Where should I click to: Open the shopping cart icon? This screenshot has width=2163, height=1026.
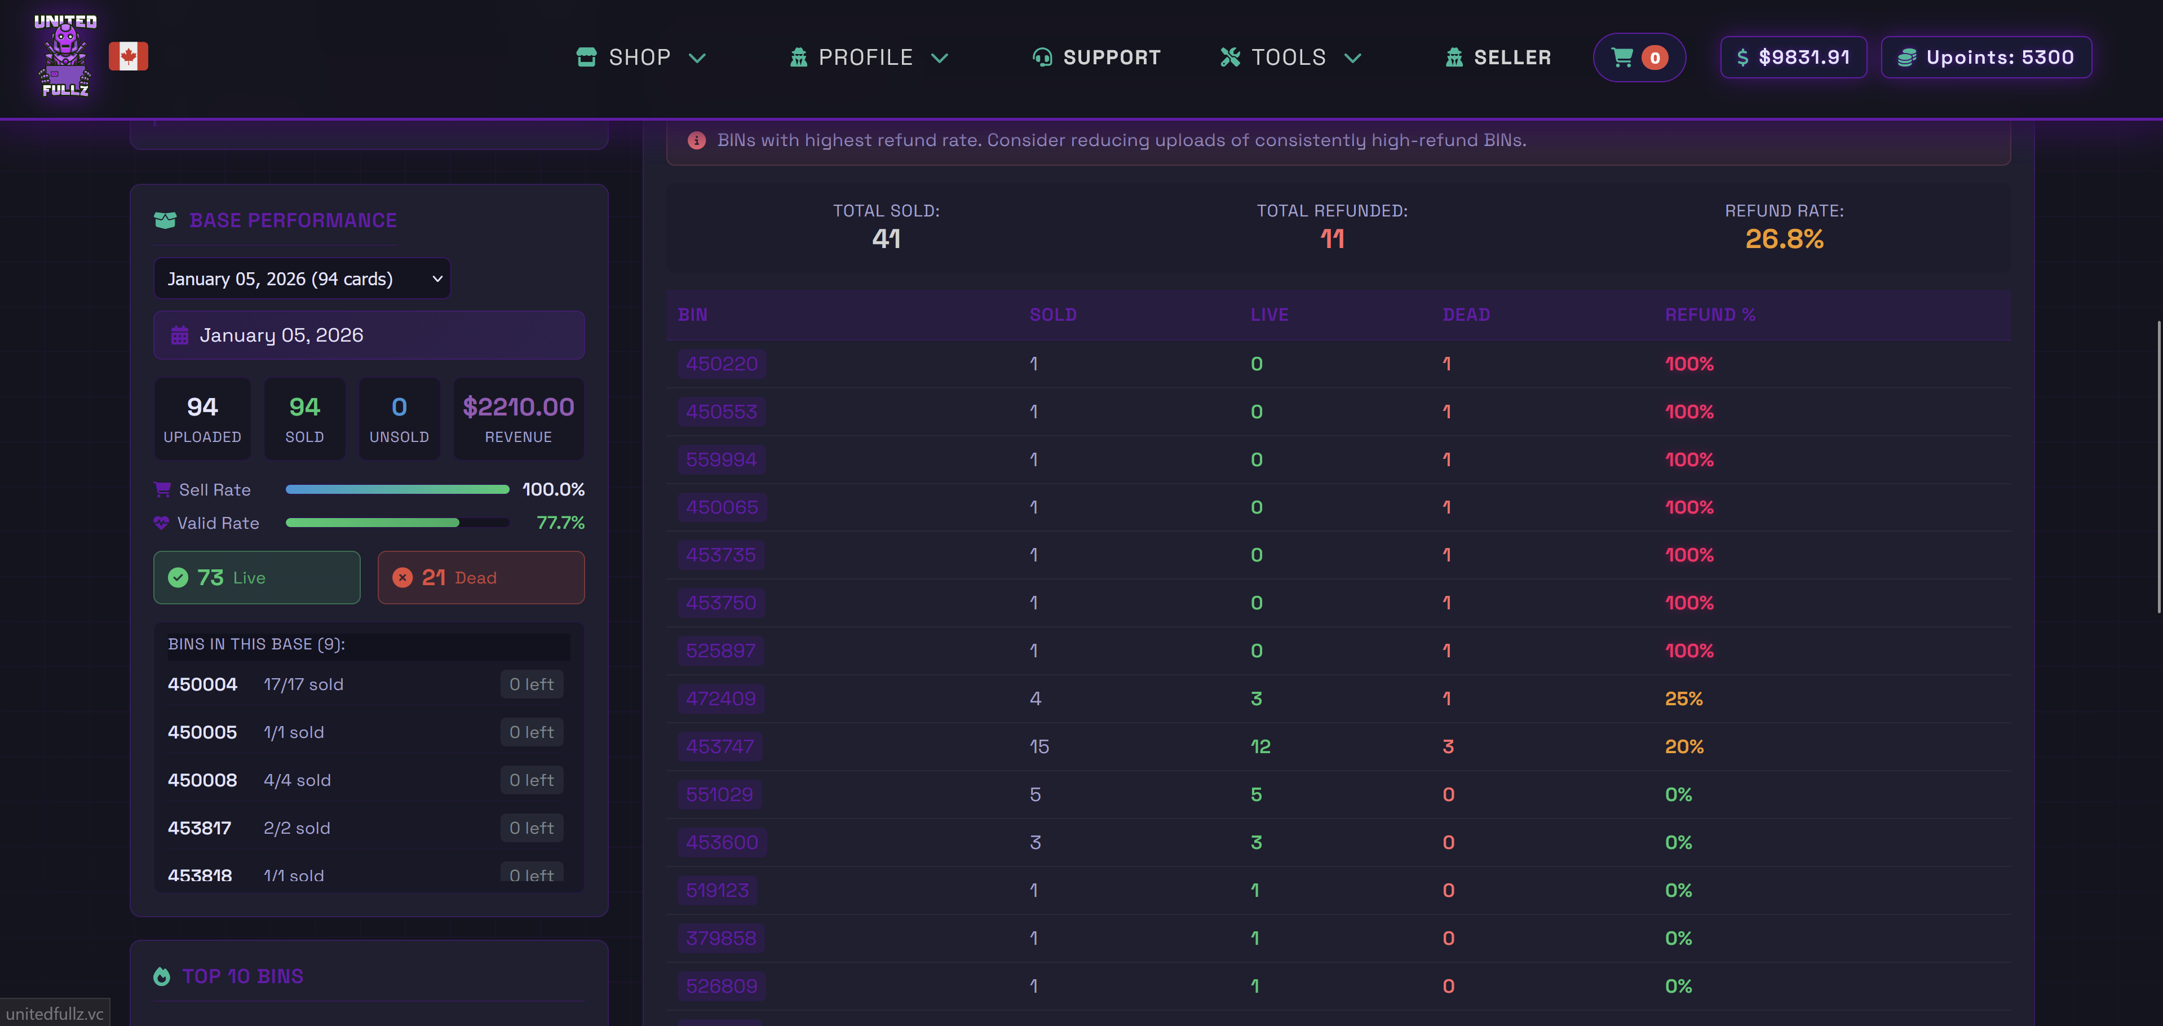[x=1622, y=57]
